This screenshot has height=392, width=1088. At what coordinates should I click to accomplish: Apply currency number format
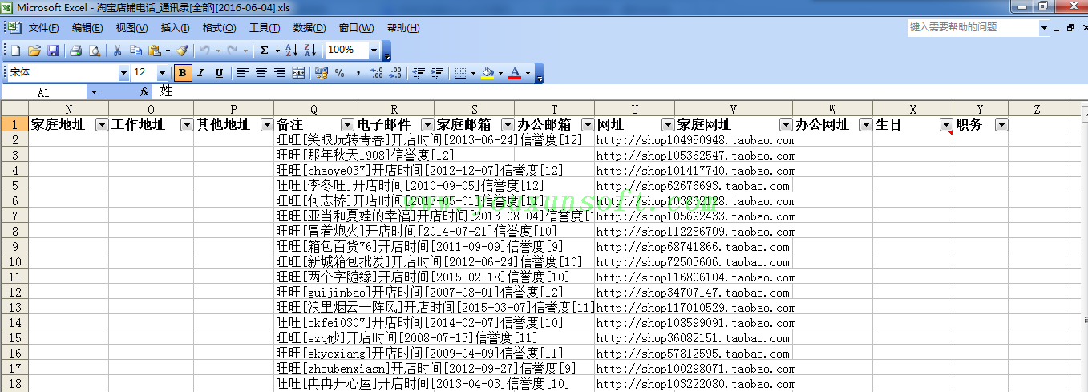pyautogui.click(x=322, y=73)
